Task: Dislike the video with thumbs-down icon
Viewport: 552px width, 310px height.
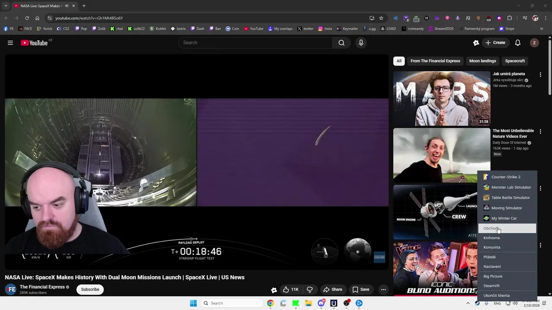Action: pyautogui.click(x=310, y=289)
